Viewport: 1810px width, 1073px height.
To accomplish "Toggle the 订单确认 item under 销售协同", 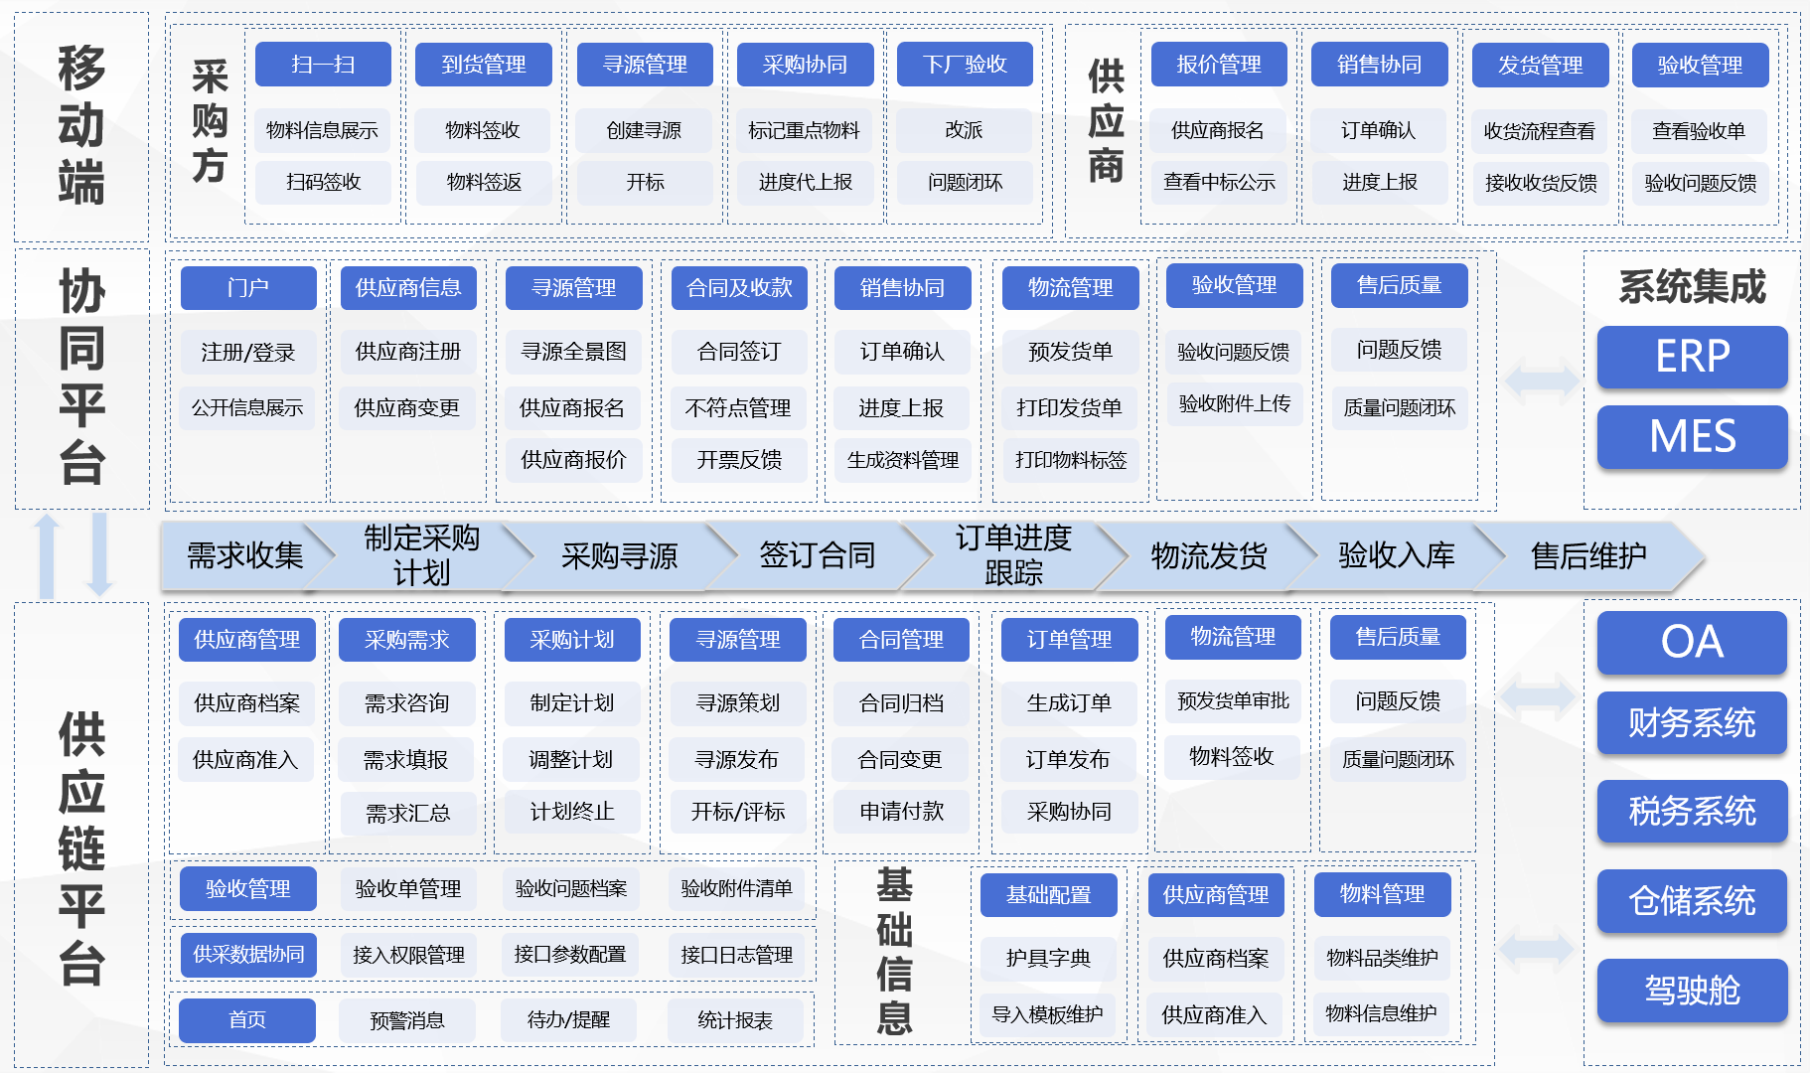I will click(901, 351).
